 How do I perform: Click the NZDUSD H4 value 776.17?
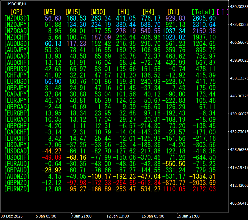click(151, 18)
